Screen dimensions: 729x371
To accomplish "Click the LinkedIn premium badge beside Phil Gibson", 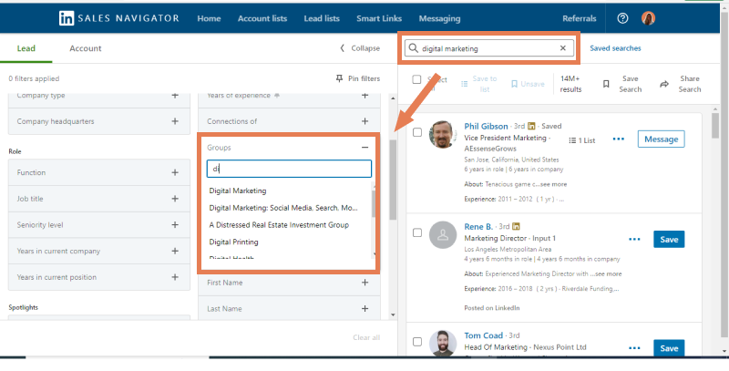I will tap(532, 126).
